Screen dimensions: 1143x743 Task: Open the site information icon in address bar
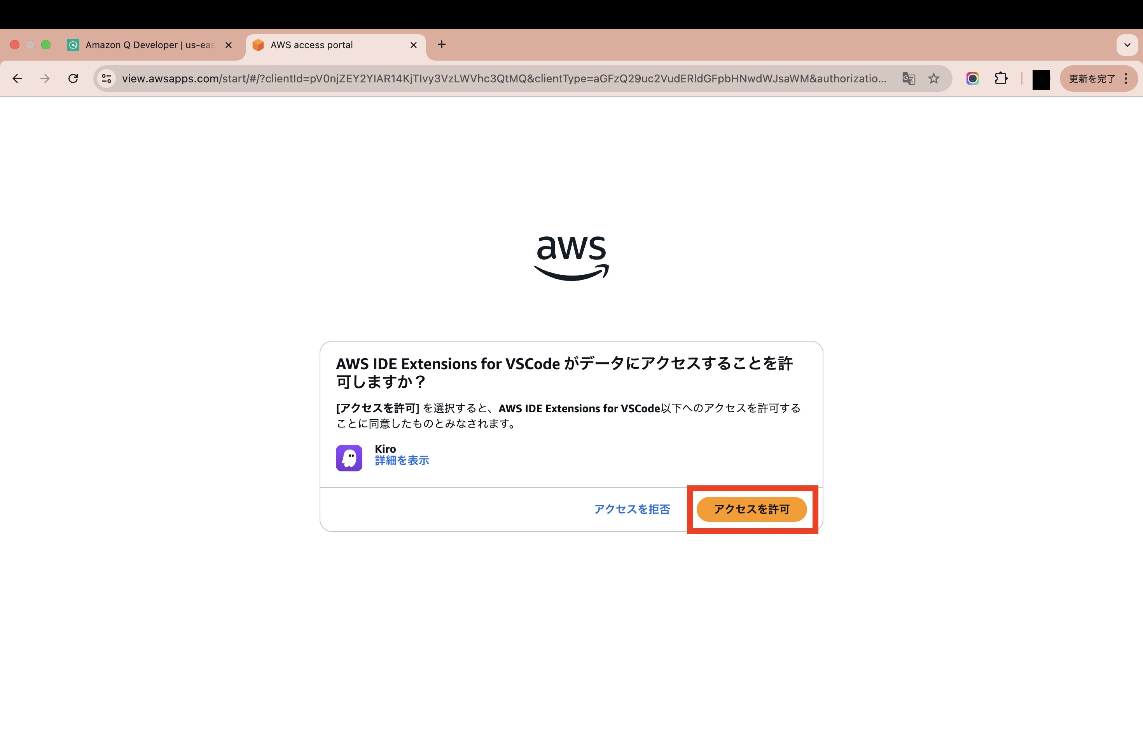coord(107,78)
